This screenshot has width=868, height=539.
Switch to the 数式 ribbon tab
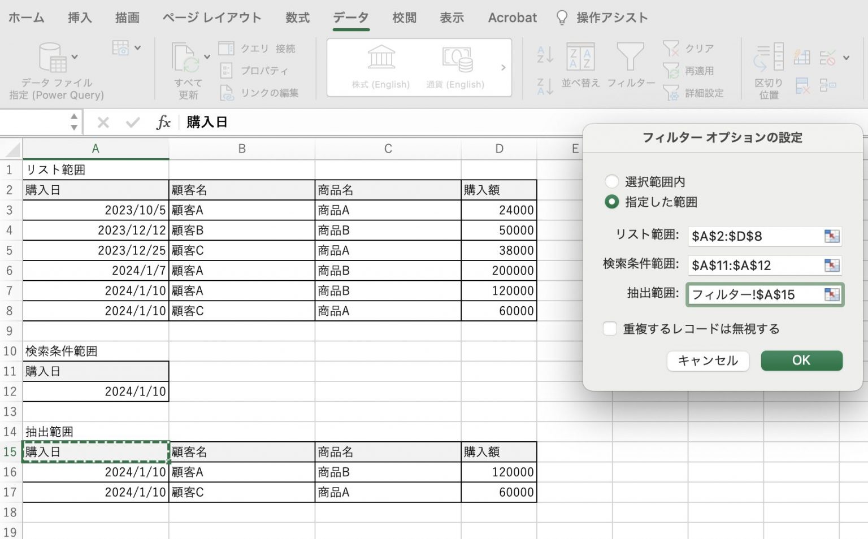coord(297,18)
